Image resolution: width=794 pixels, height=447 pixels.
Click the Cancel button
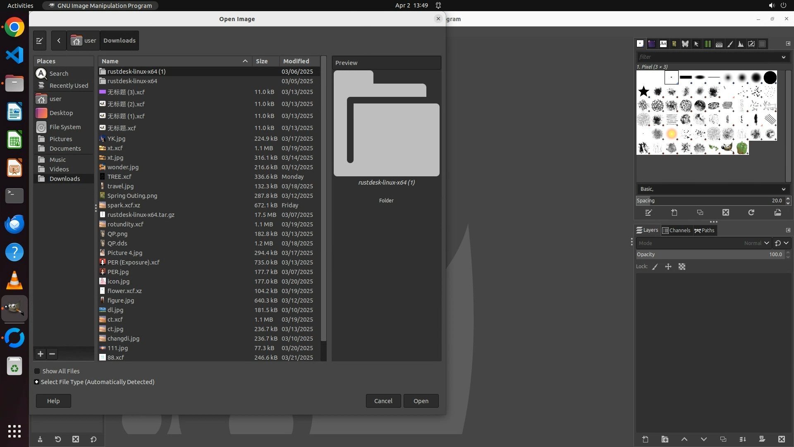[x=383, y=401]
